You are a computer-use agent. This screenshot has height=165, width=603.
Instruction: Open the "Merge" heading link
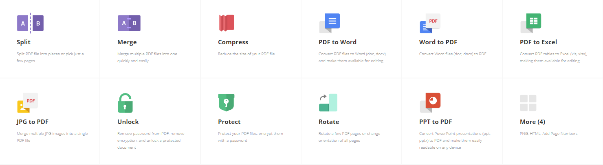pos(127,42)
